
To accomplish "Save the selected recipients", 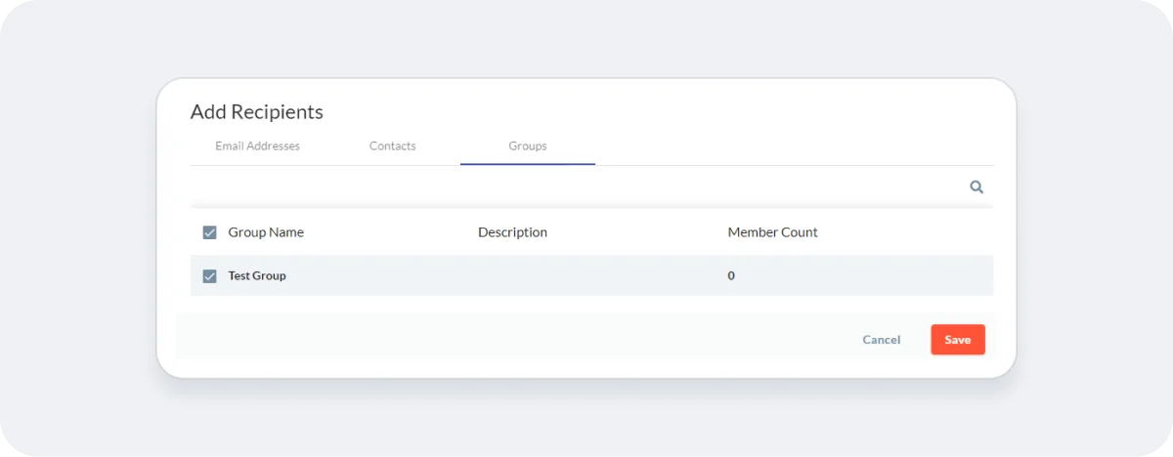I will (x=958, y=340).
